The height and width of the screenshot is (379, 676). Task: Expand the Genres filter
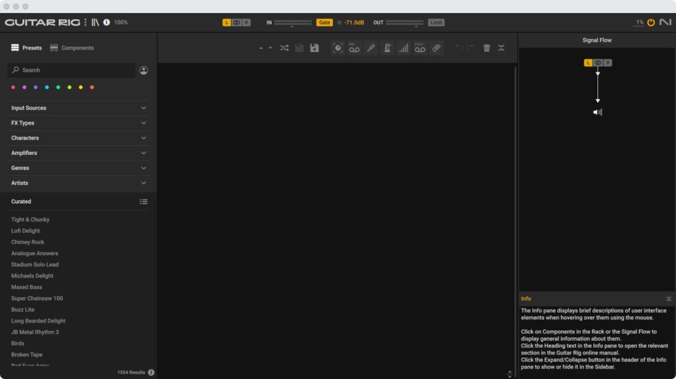pos(79,168)
